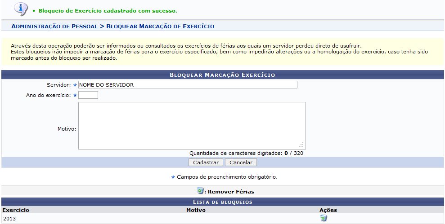Image resolution: width=445 pixels, height=224 pixels.
Task: Click the info speech-bubble icon
Action: pyautogui.click(x=21, y=9)
